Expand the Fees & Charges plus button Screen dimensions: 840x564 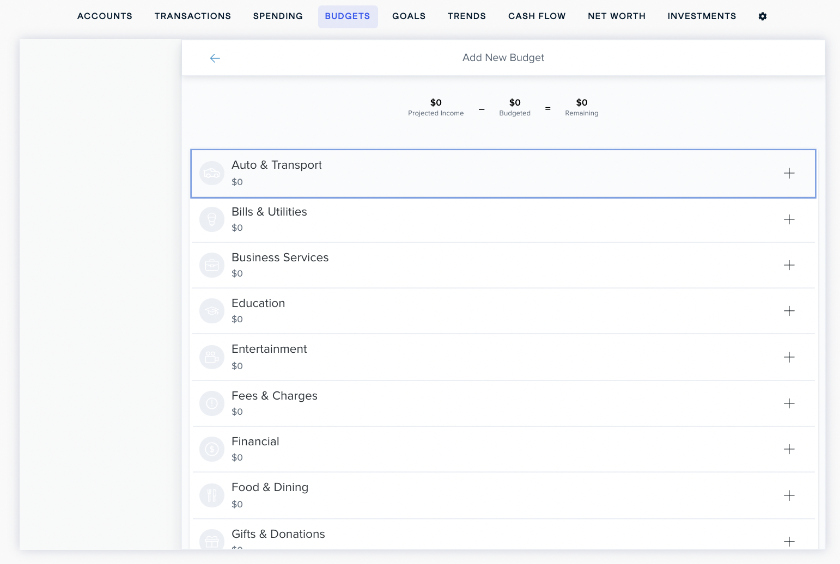(x=789, y=403)
